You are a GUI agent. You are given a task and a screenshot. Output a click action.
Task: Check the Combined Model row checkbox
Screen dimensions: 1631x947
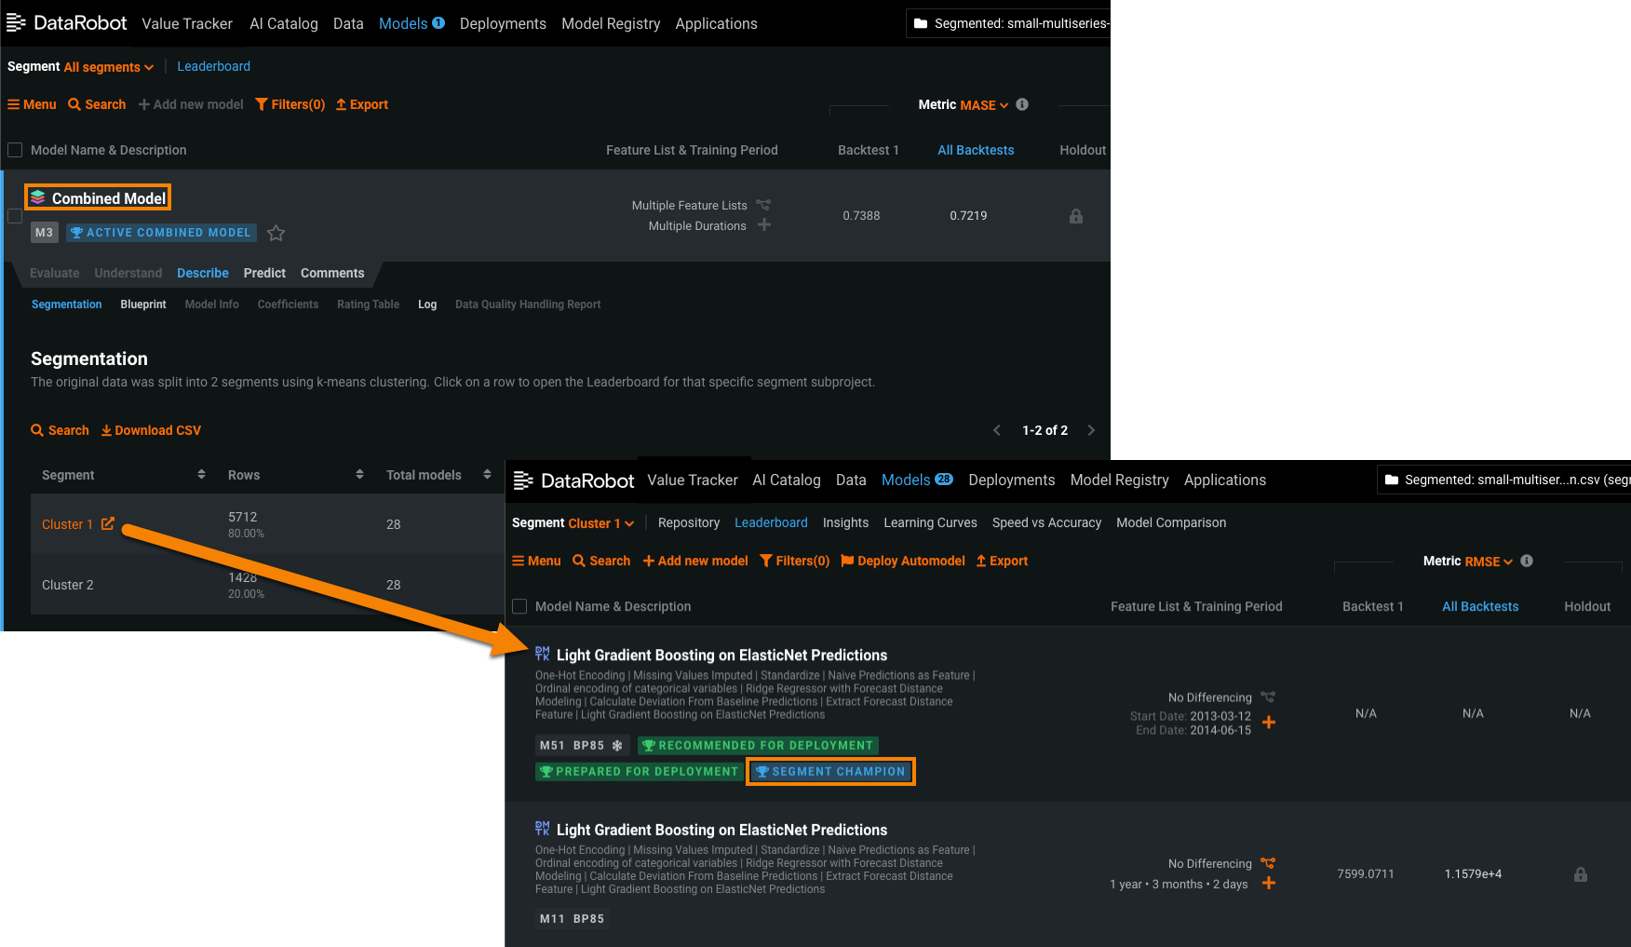coord(15,216)
